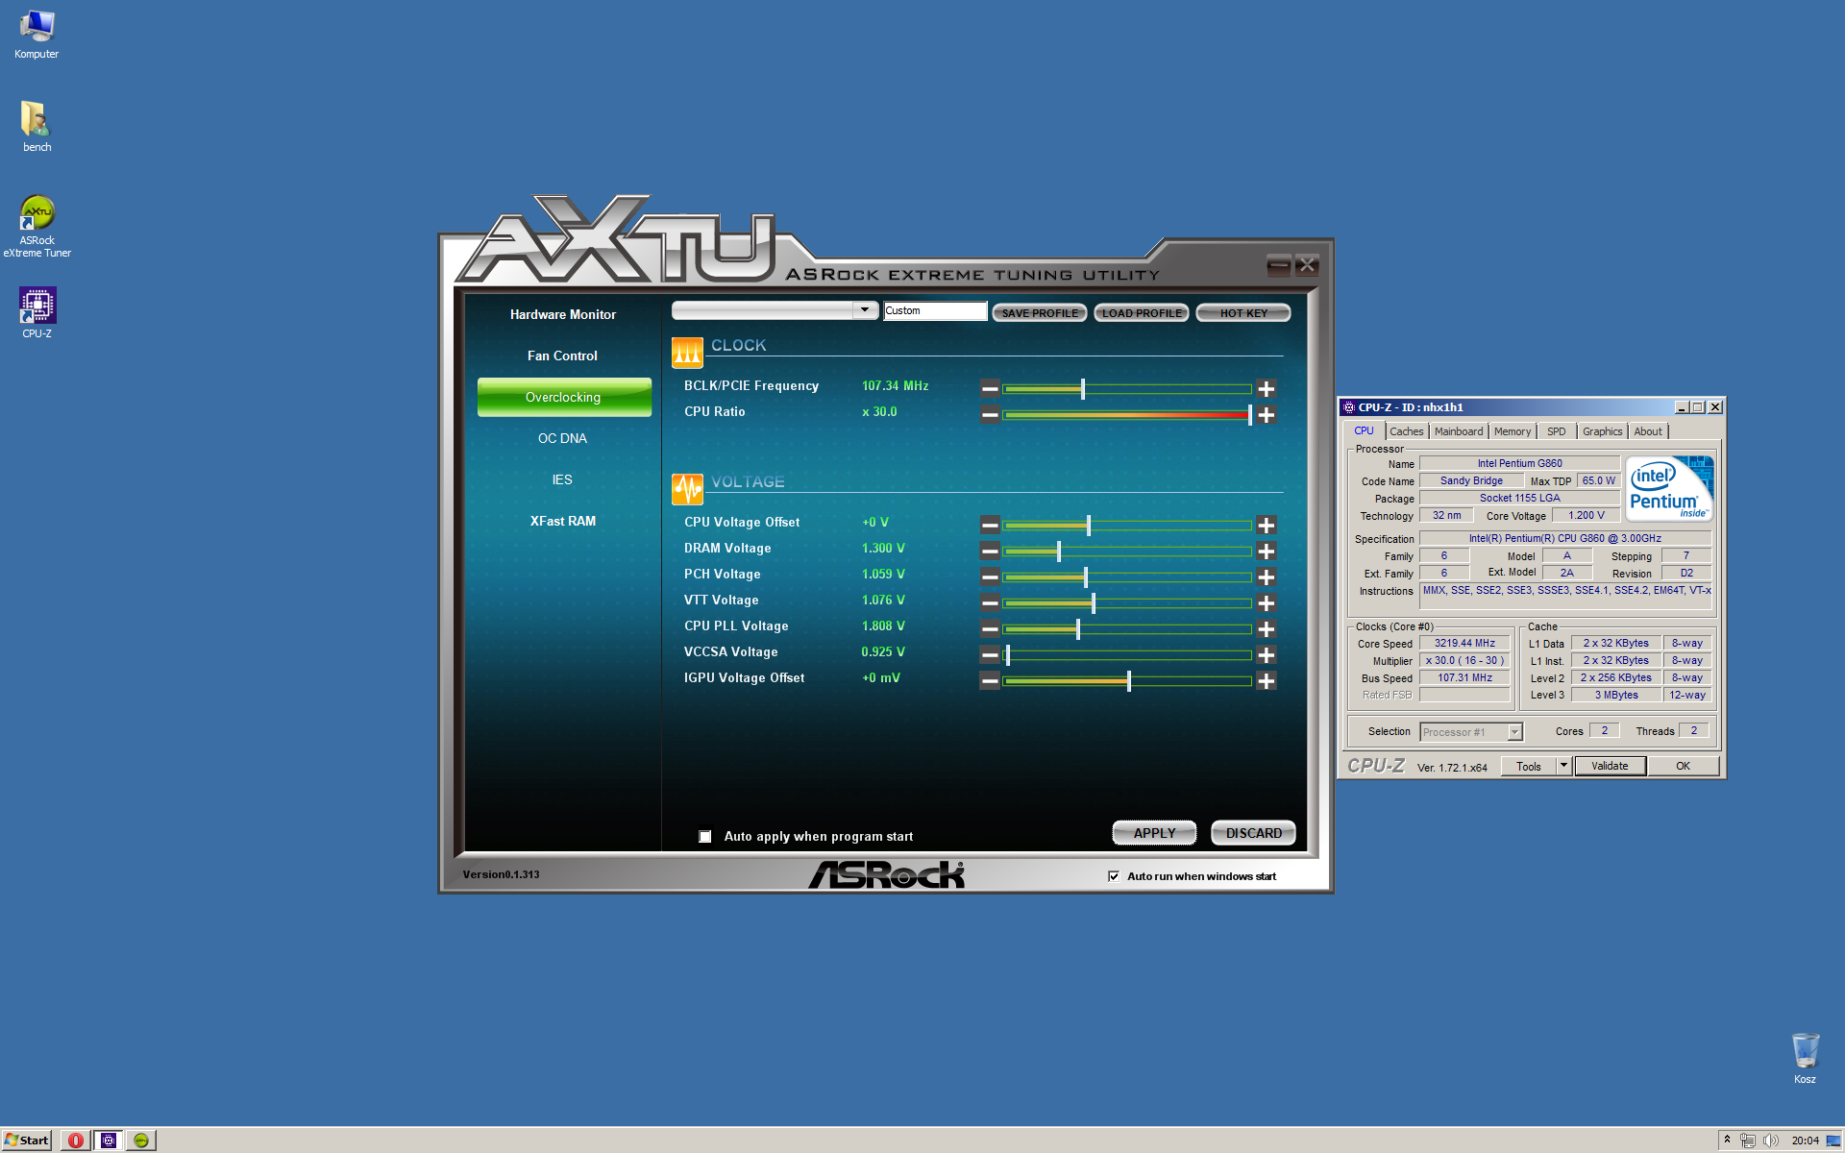Open the Komputer desktop icon
This screenshot has height=1153, width=1845.
(x=37, y=35)
